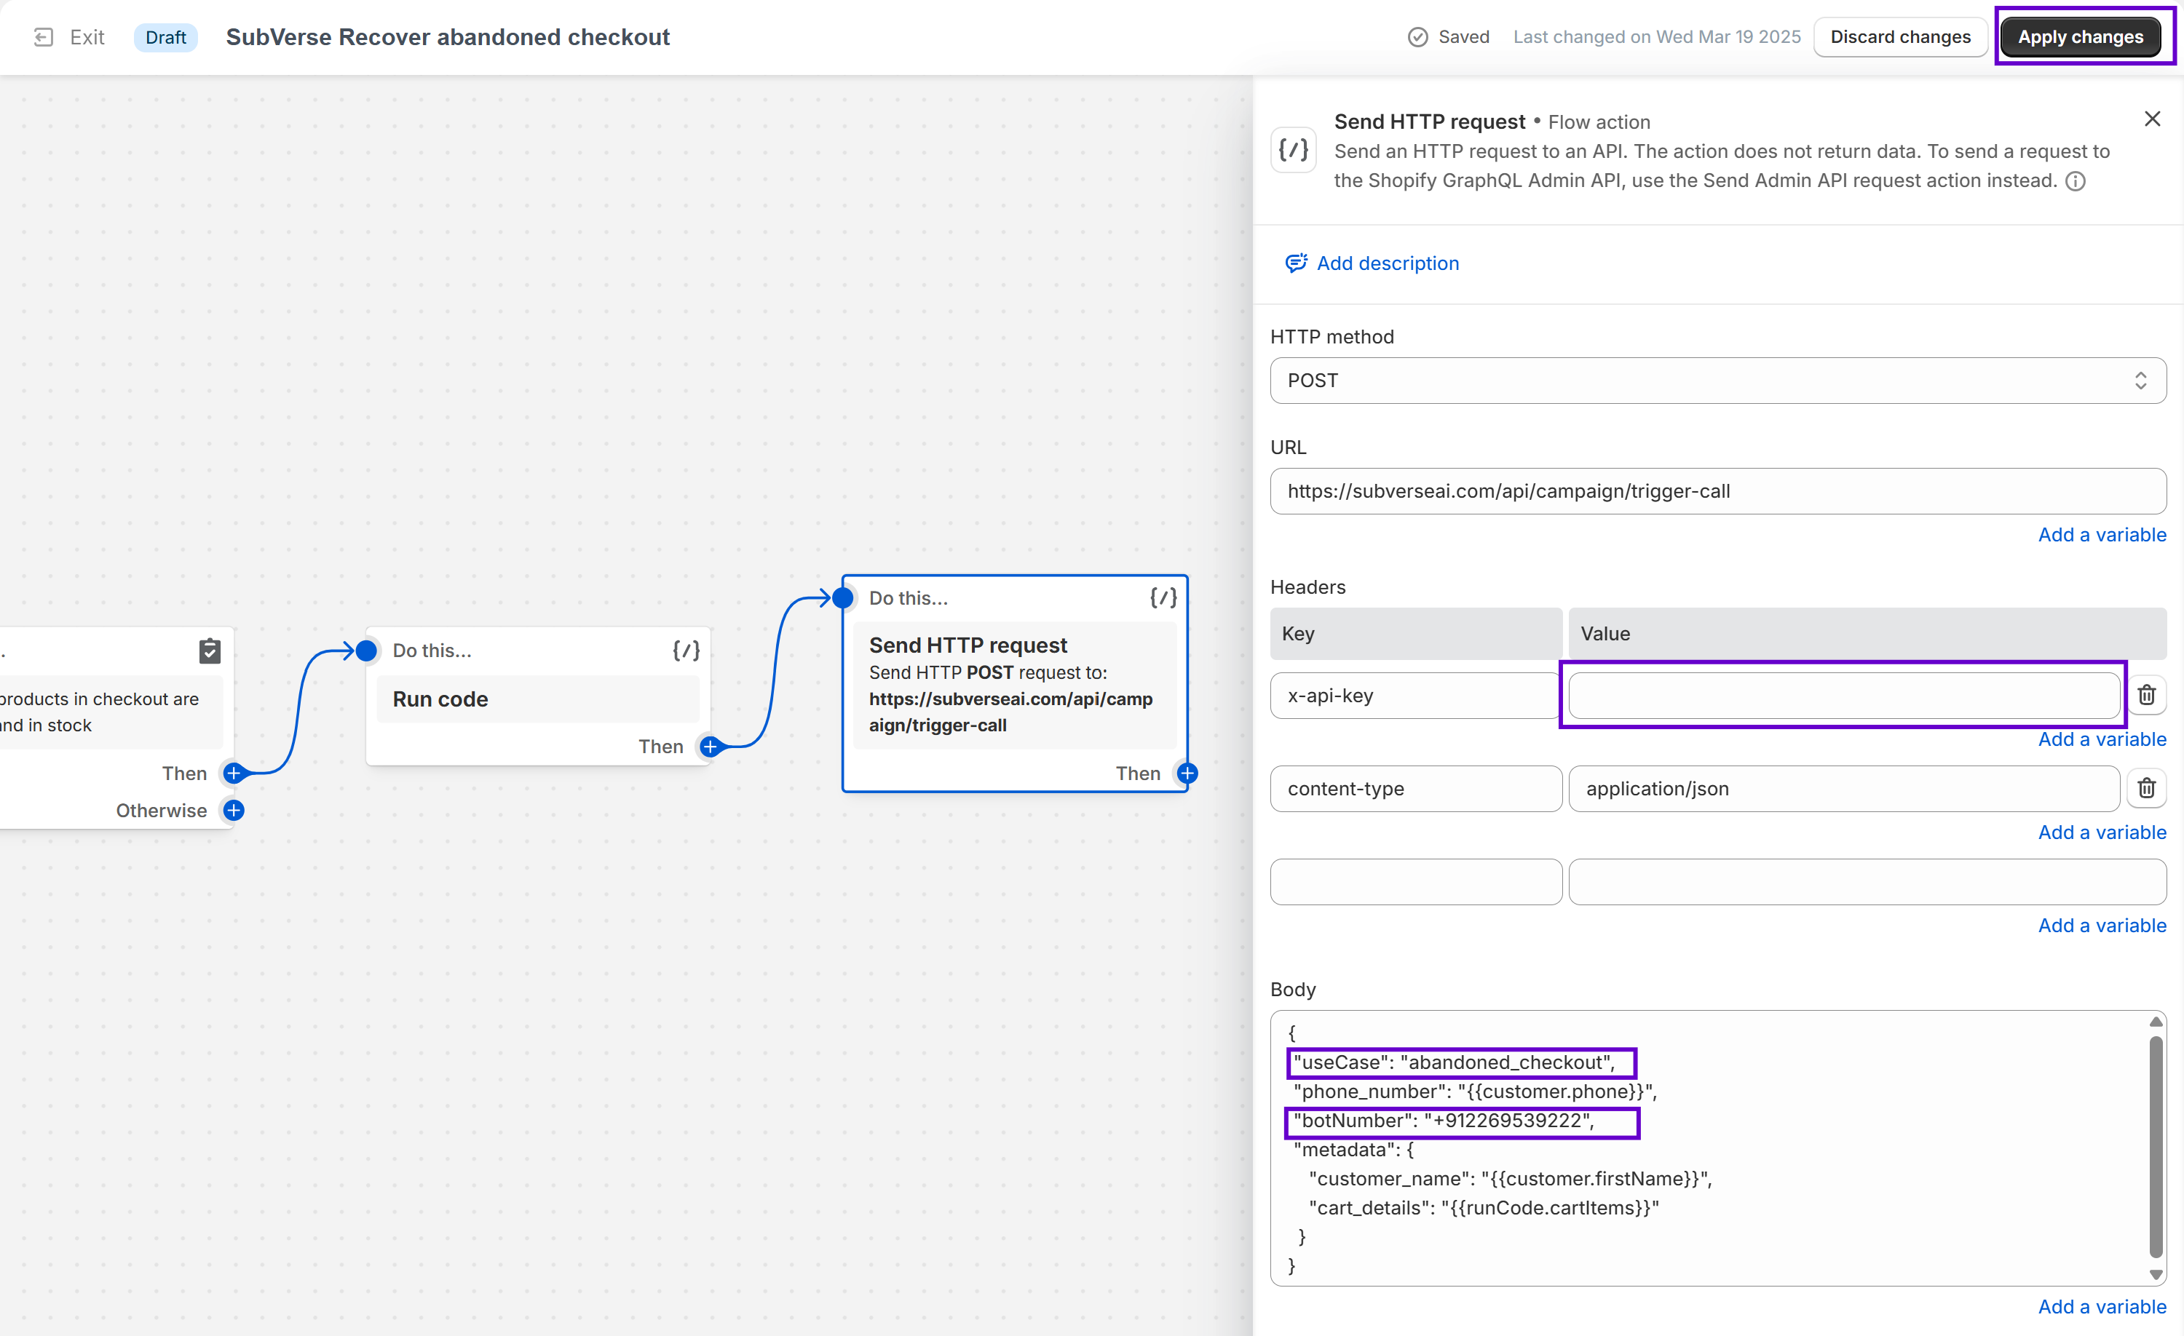Open the HTTP method POST dropdown
2184x1336 pixels.
click(1717, 381)
